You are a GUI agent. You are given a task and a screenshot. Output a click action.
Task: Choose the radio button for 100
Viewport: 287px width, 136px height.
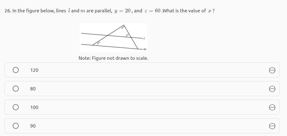16,107
